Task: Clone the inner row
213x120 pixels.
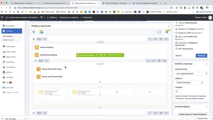Action: click(159, 61)
